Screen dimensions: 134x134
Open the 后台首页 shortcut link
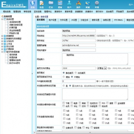click(110, 11)
